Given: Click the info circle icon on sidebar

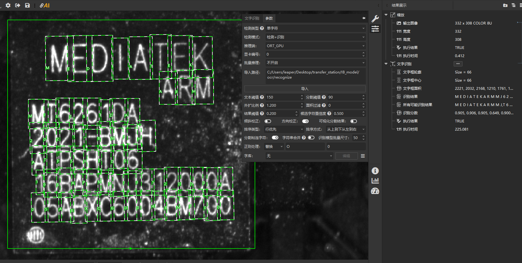Looking at the screenshot, I should tap(375, 171).
